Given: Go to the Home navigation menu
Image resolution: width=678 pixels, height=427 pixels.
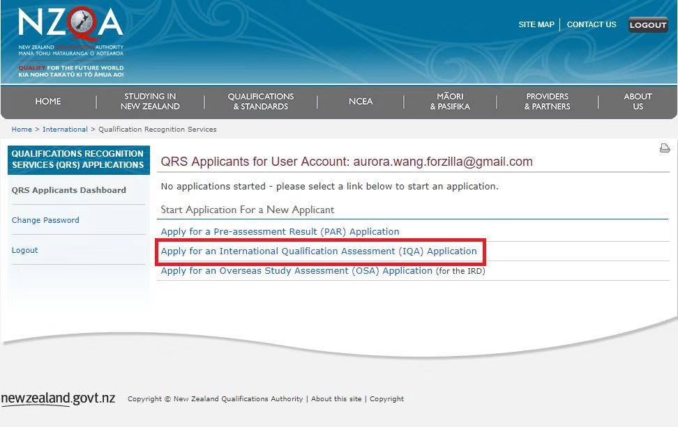Looking at the screenshot, I should (x=48, y=102).
